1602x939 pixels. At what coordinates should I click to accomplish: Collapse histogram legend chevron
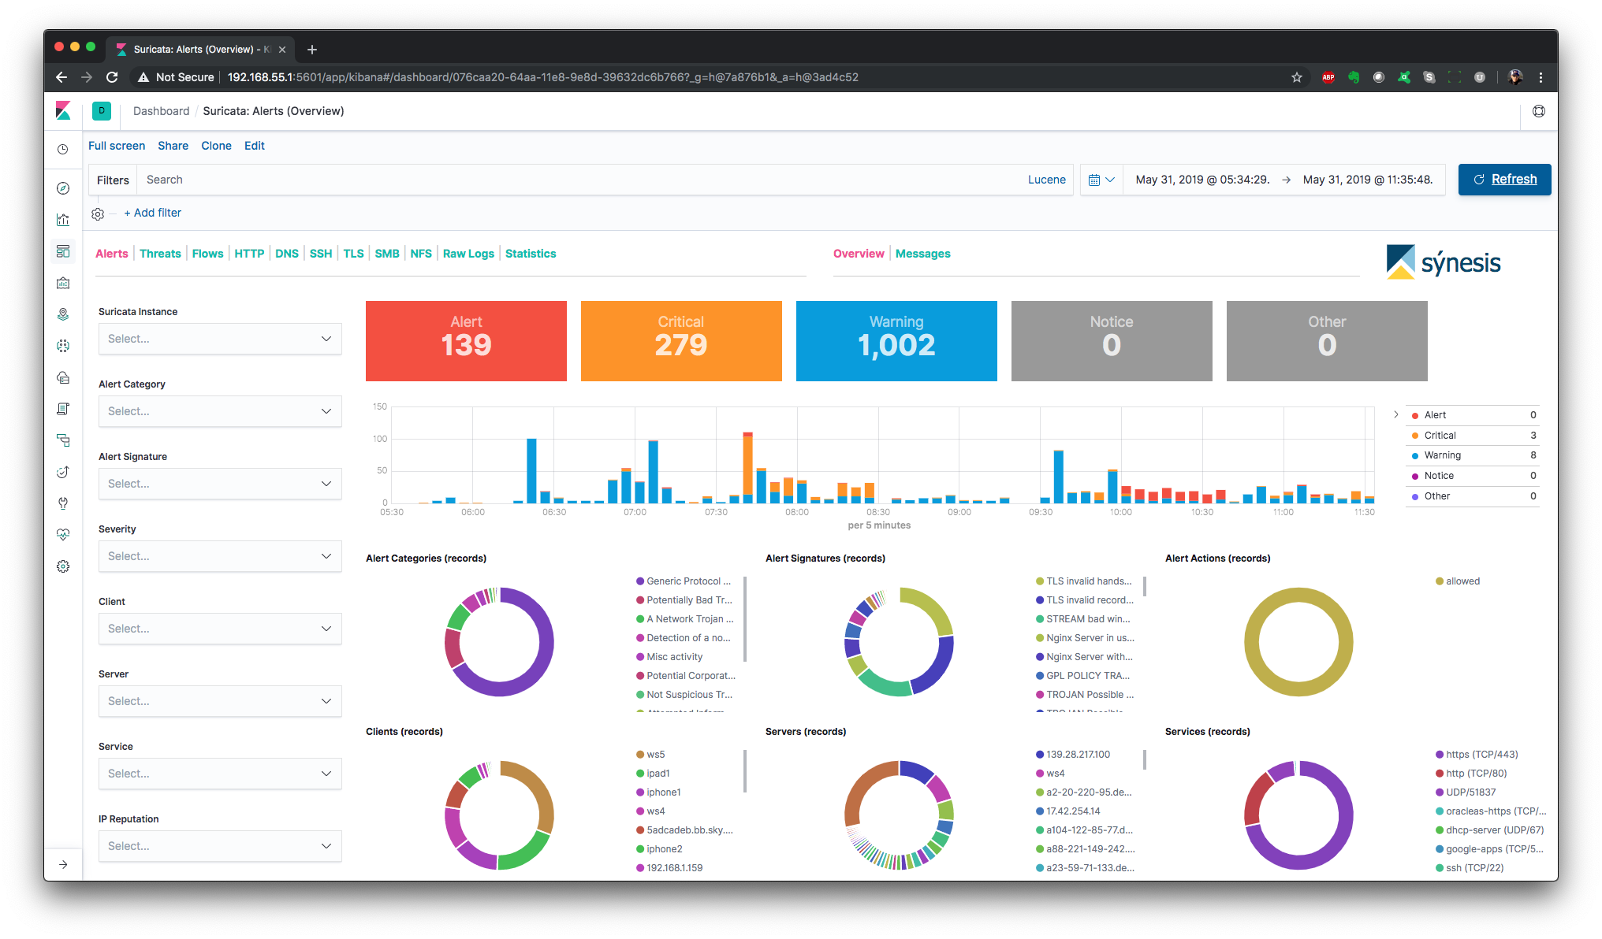click(x=1396, y=414)
